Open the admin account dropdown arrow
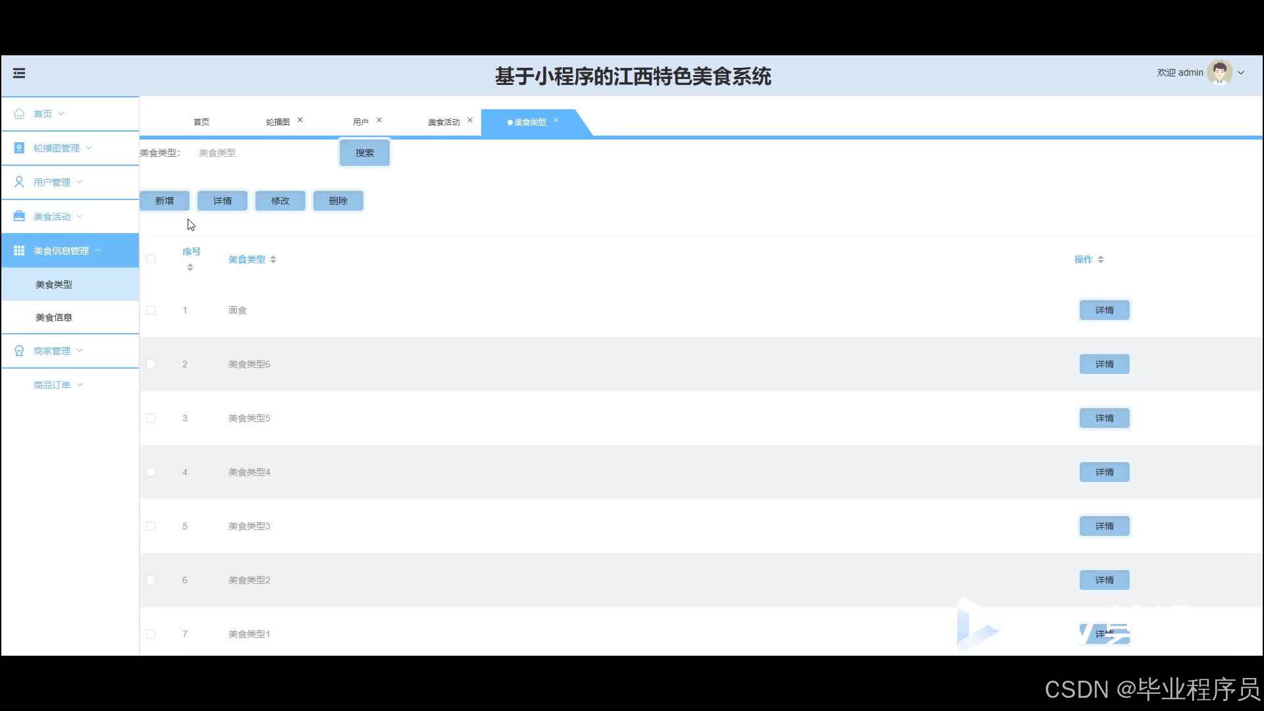 click(x=1241, y=73)
